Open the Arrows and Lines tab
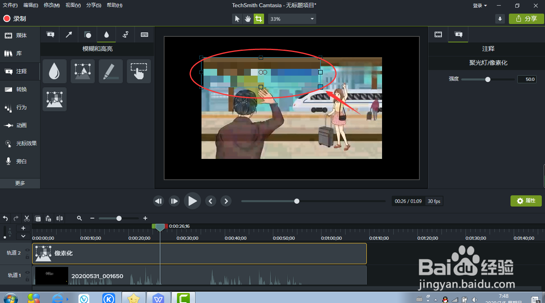The width and height of the screenshot is (545, 303). pos(69,35)
